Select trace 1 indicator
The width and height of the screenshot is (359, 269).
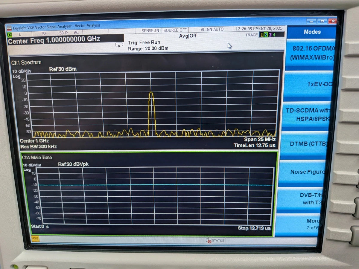261,35
